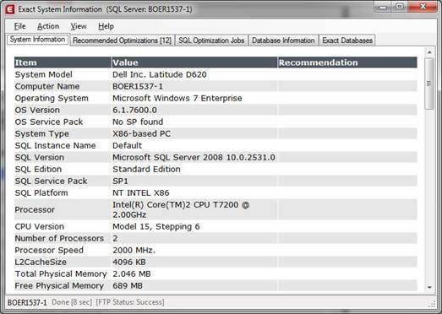Viewport: 442px width, 314px height.
Task: Click the Computer Name label
Action: click(x=47, y=86)
